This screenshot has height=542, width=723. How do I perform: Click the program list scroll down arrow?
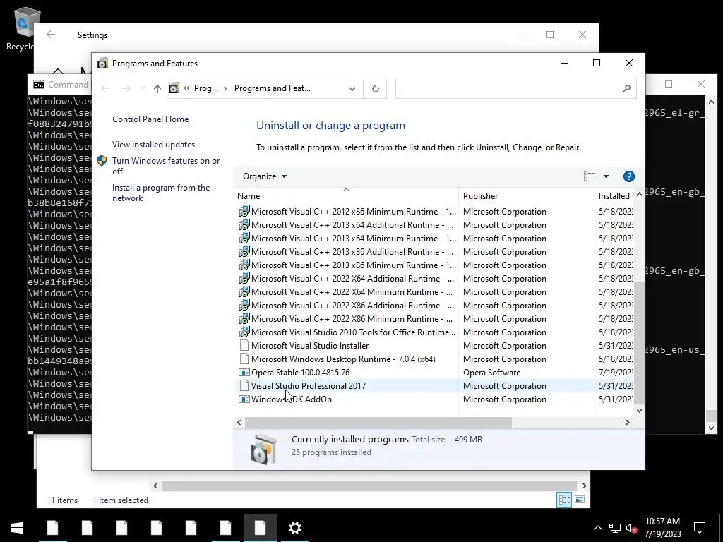639,410
